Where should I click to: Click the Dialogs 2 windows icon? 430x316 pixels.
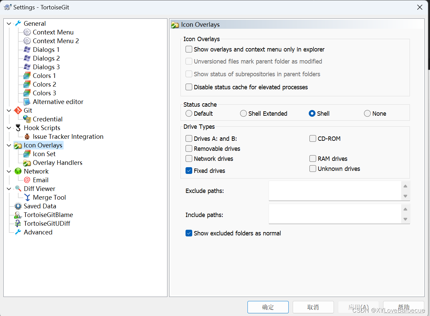point(27,58)
